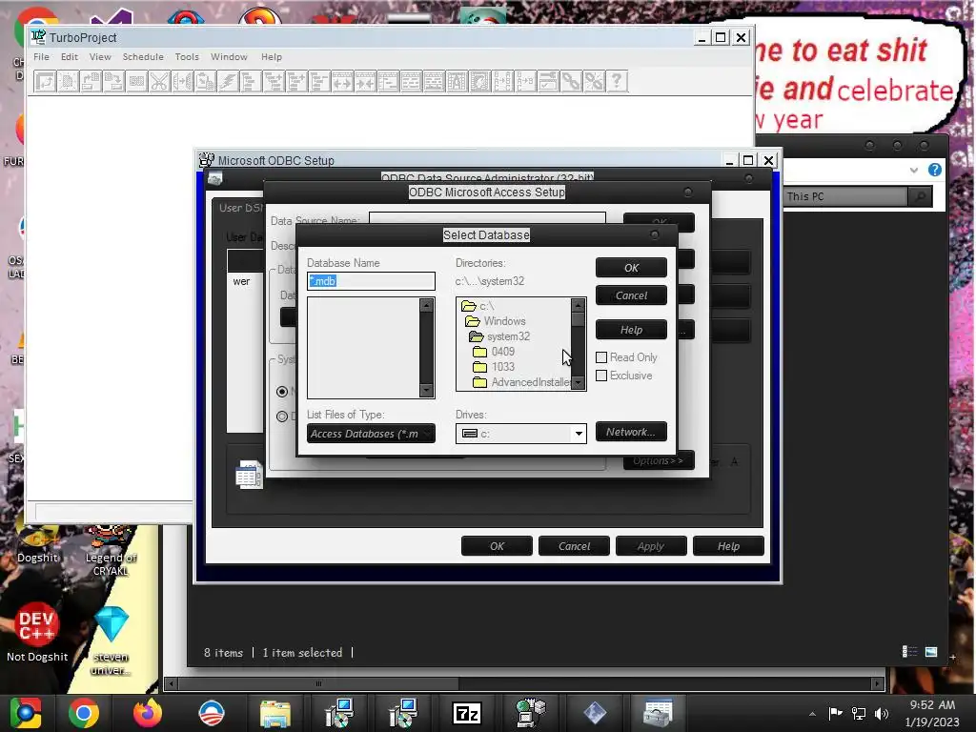The image size is (976, 732).
Task: Open the Tools menu in TurboProject
Action: [x=187, y=56]
